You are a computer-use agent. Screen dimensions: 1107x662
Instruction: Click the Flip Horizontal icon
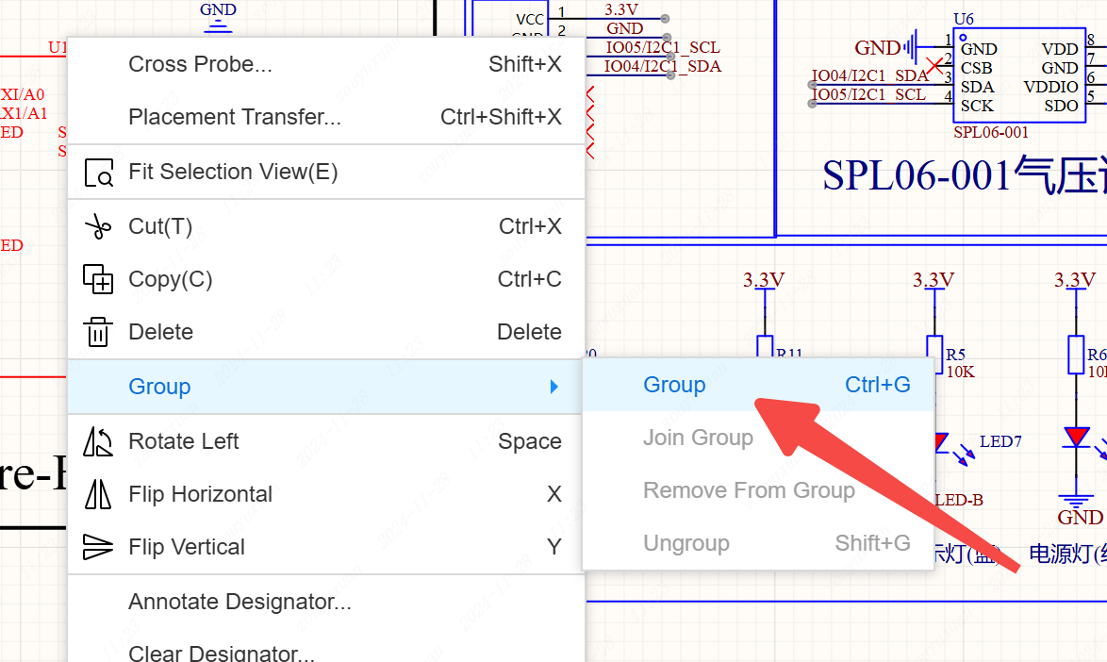pos(98,494)
